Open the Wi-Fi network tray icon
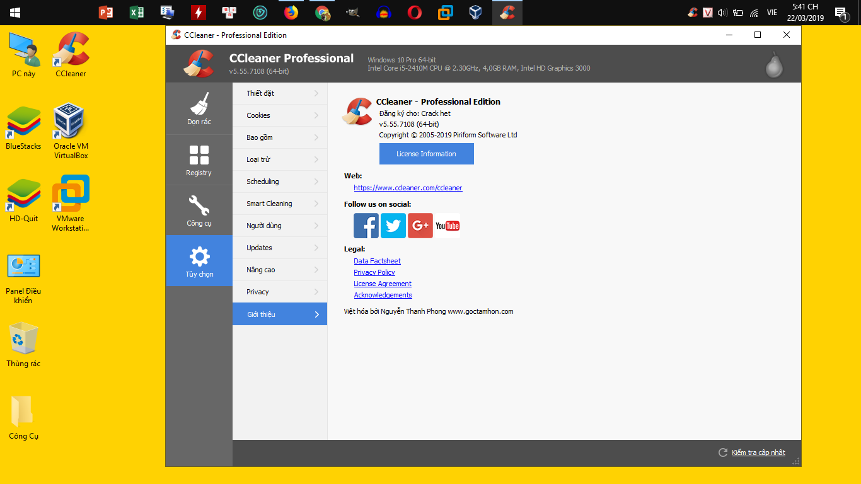861x484 pixels. tap(754, 13)
